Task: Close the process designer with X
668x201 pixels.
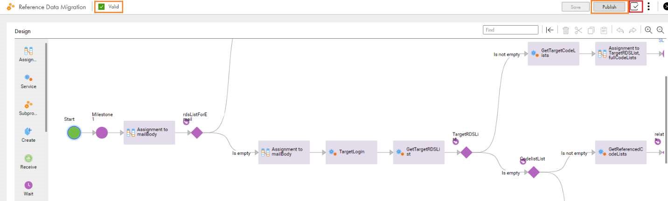Action: 665,7
